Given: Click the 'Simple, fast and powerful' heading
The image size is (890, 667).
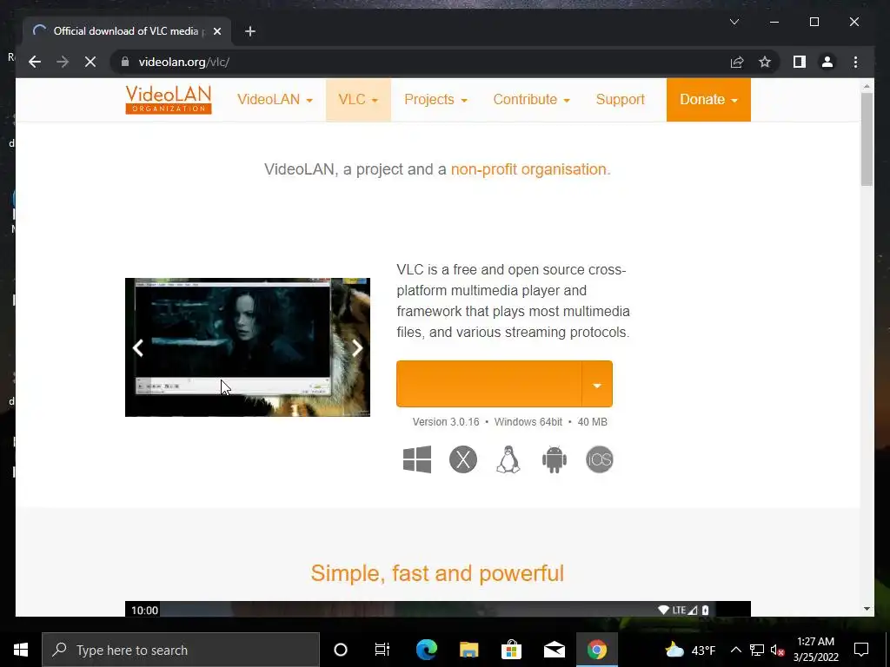Looking at the screenshot, I should [x=437, y=573].
